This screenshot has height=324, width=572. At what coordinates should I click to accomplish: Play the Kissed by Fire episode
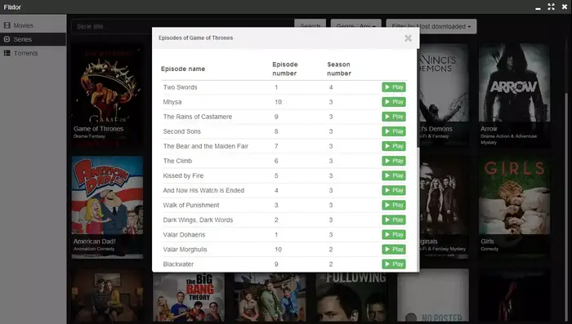click(x=394, y=175)
